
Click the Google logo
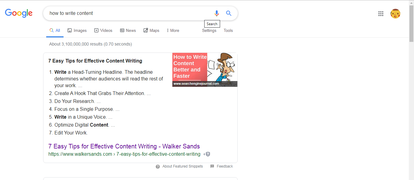coord(19,13)
